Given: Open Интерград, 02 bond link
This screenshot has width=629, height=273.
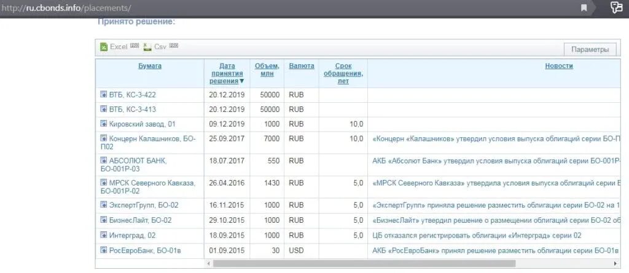Looking at the screenshot, I should point(133,236).
